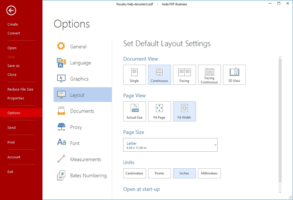Set document view to Single

point(134,75)
